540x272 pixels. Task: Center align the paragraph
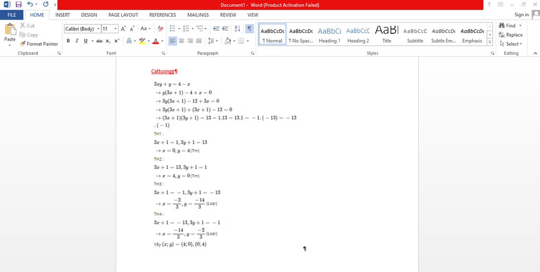pos(181,41)
